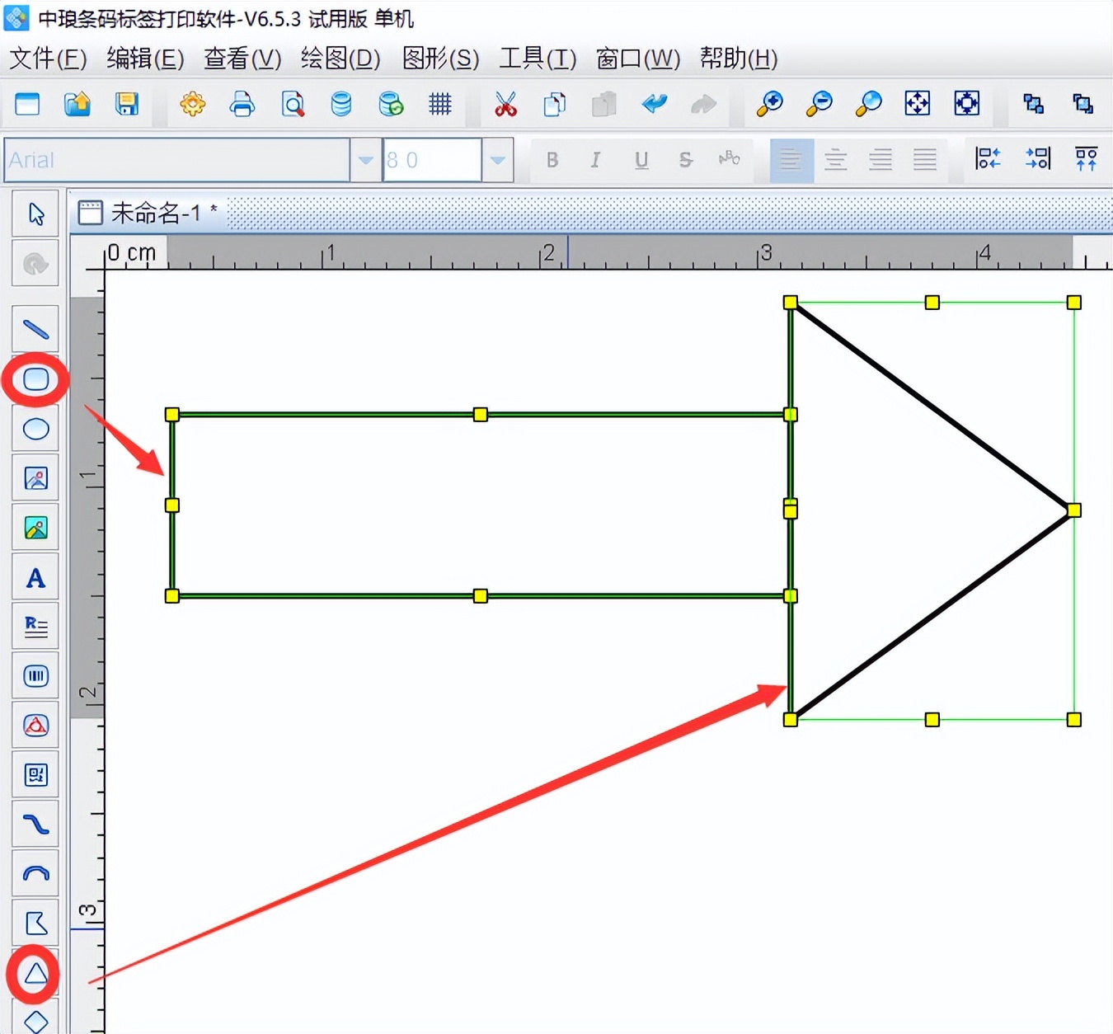Select the rounded rectangle drawing tool
This screenshot has width=1113, height=1034.
[35, 379]
